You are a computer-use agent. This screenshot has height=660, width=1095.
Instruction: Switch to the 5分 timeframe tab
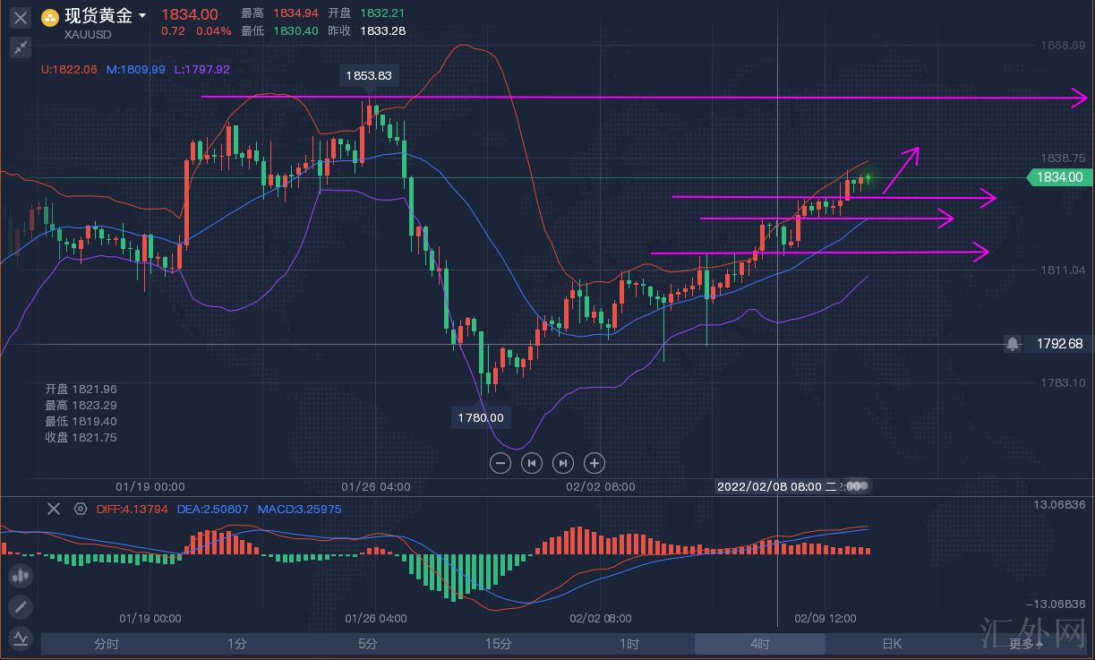(367, 644)
